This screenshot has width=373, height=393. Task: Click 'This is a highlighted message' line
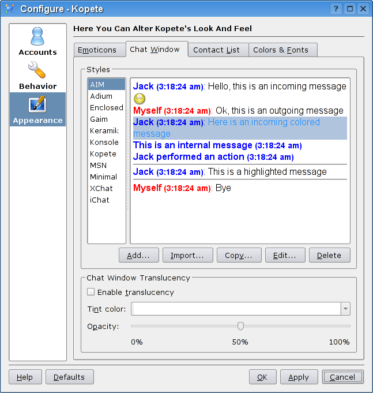click(267, 172)
